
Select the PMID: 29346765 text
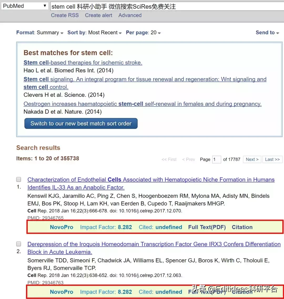[x=45, y=218]
